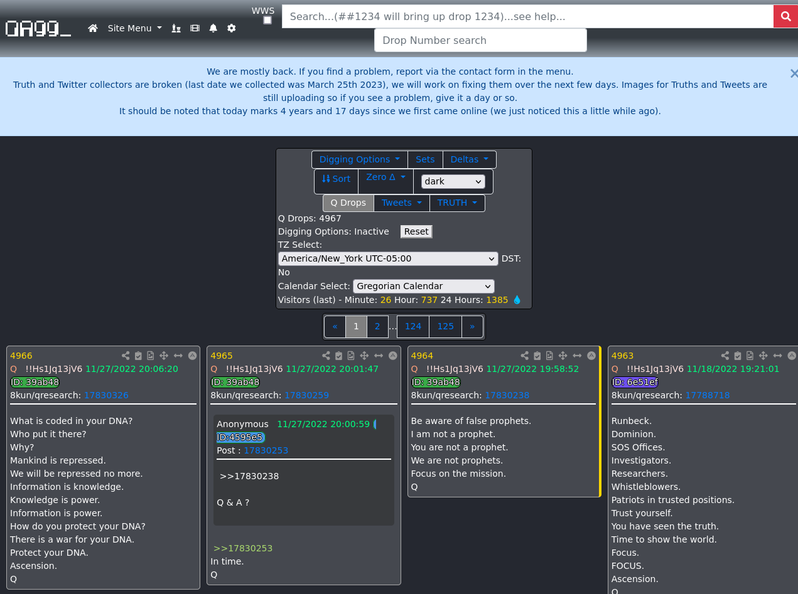Select current page 1 button
The image size is (798, 594).
(x=356, y=326)
